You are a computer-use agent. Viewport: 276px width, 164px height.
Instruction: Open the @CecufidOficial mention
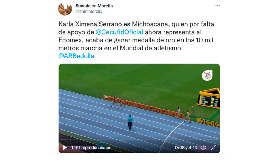[x=119, y=32]
